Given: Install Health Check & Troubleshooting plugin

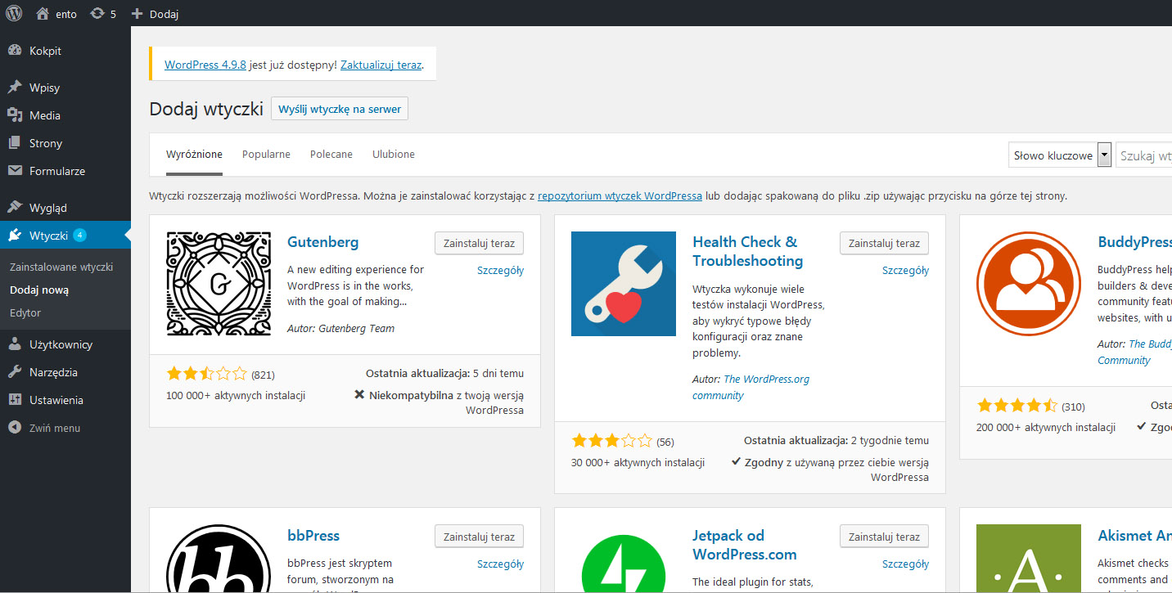Looking at the screenshot, I should tap(884, 243).
